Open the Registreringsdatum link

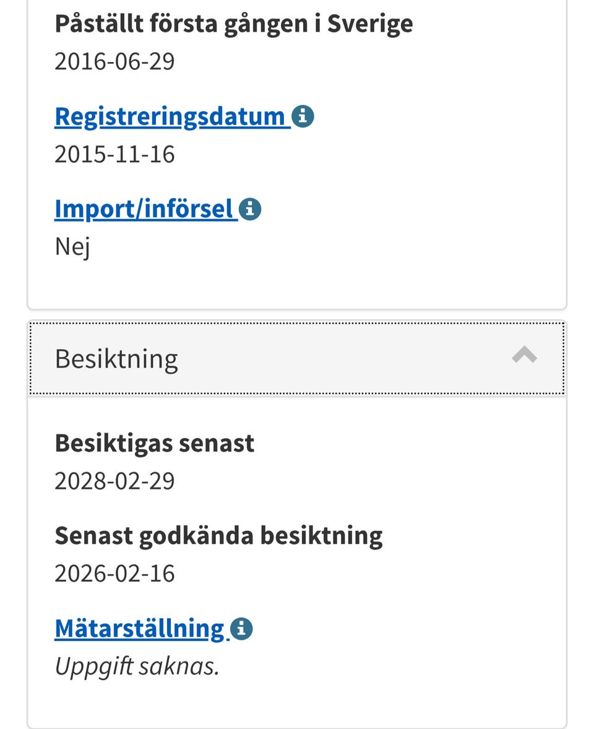tap(170, 116)
